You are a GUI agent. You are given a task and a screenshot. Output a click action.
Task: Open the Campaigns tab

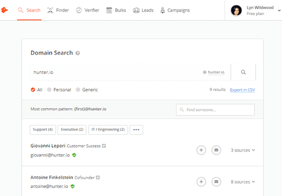(175, 10)
